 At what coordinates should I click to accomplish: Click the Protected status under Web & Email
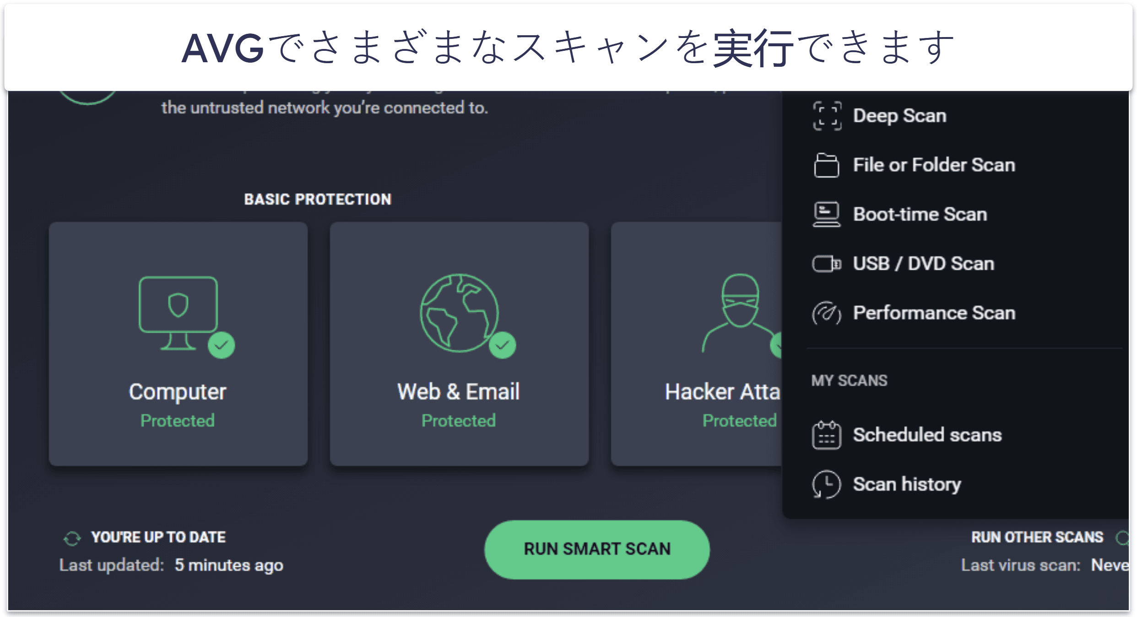coord(459,421)
